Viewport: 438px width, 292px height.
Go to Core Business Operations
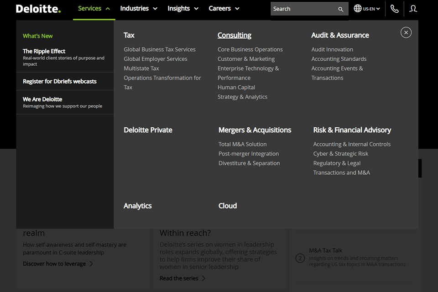click(x=250, y=49)
